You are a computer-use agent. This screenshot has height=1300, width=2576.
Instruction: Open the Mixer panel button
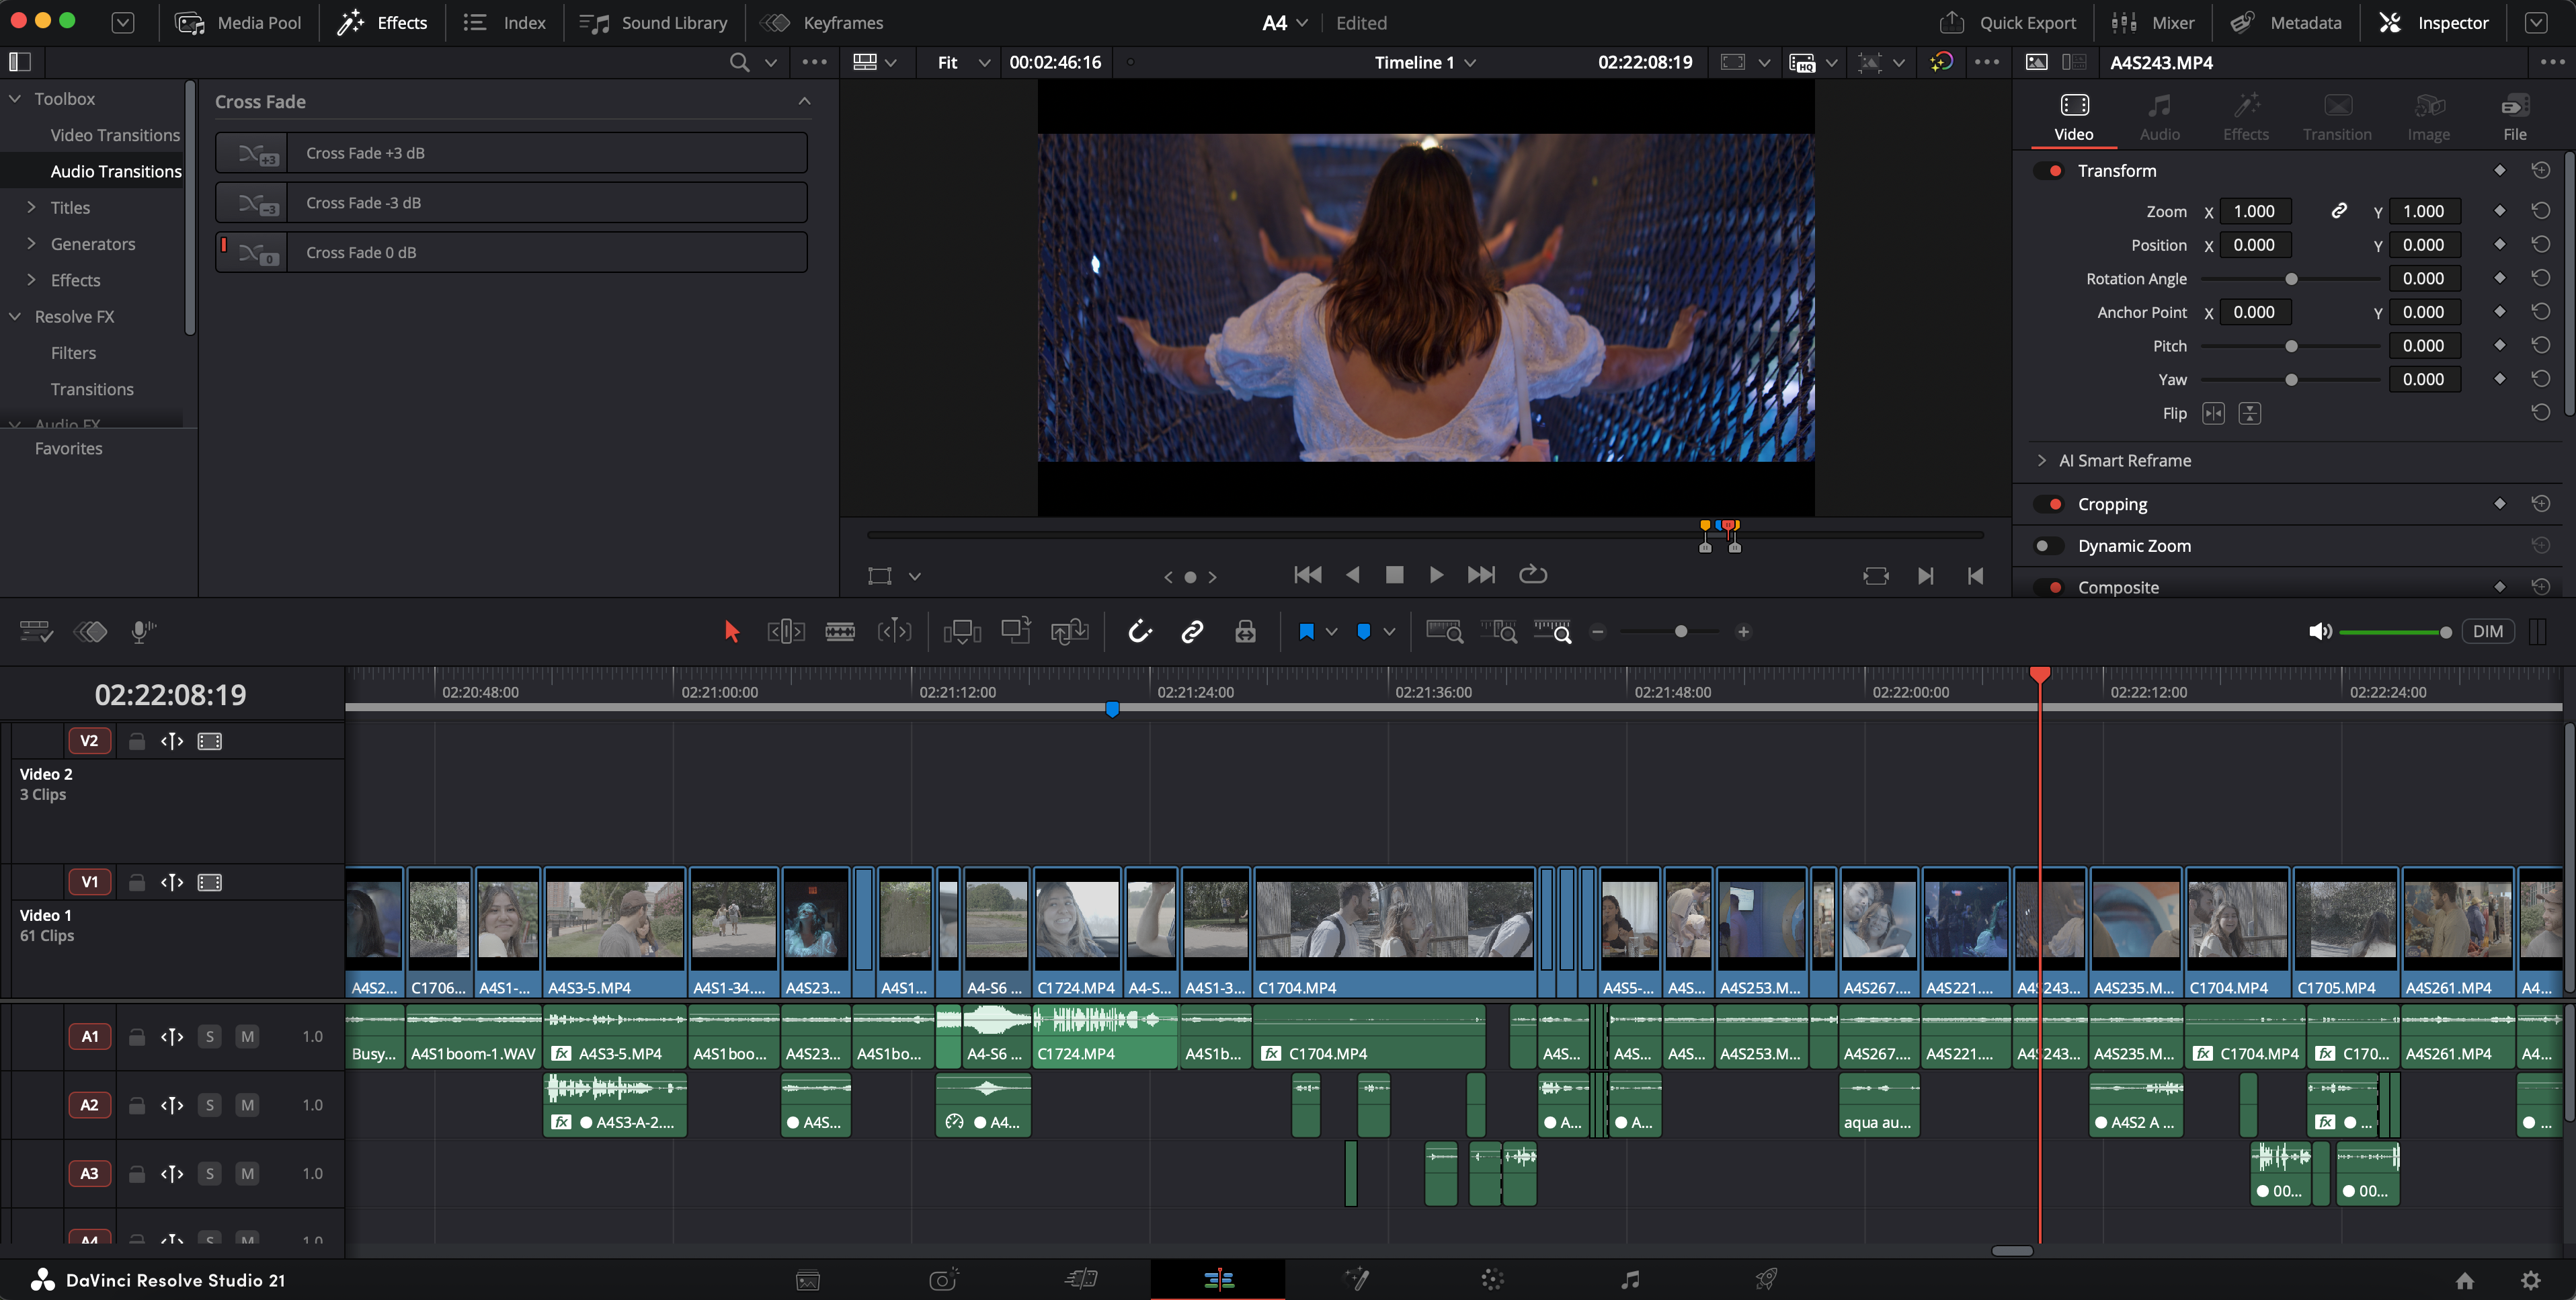2153,22
